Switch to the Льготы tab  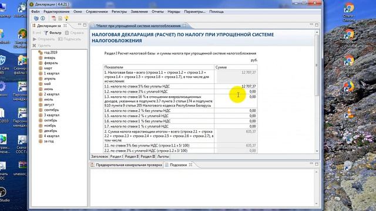pos(163,156)
